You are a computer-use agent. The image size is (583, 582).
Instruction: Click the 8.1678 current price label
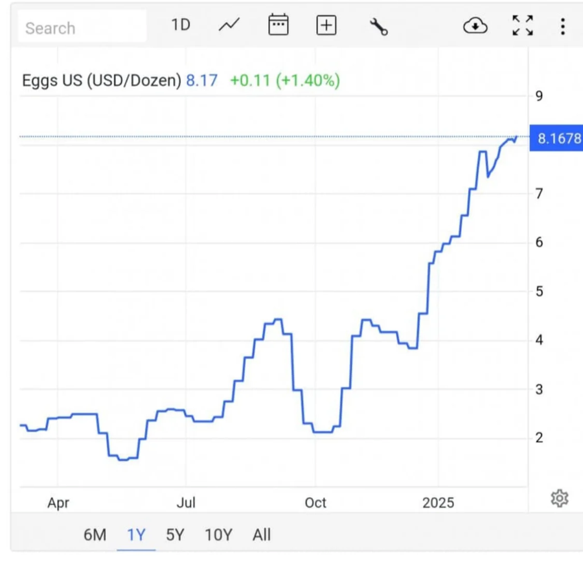click(x=556, y=139)
